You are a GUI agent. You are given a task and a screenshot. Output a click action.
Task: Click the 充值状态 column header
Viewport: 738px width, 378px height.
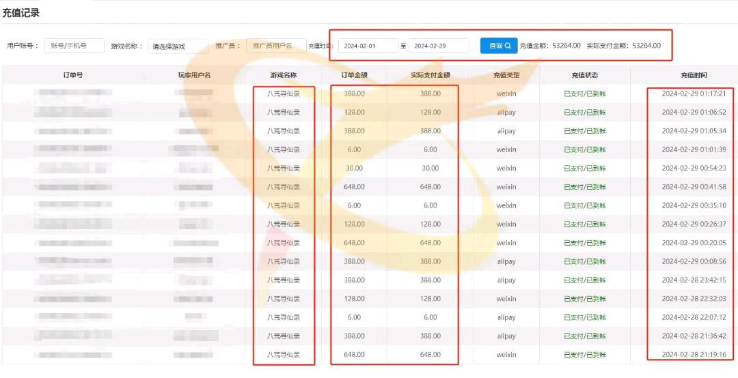[x=585, y=75]
